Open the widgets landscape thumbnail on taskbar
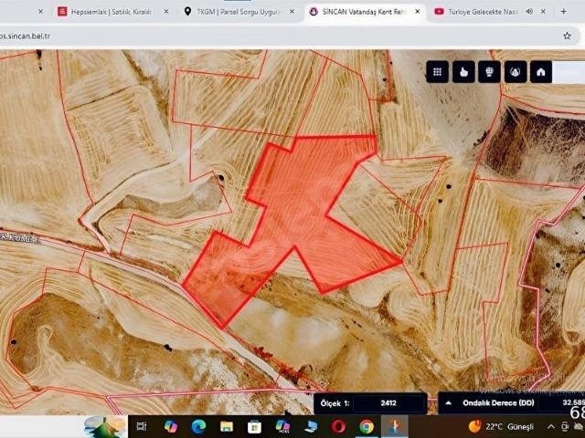 pyautogui.click(x=106, y=426)
